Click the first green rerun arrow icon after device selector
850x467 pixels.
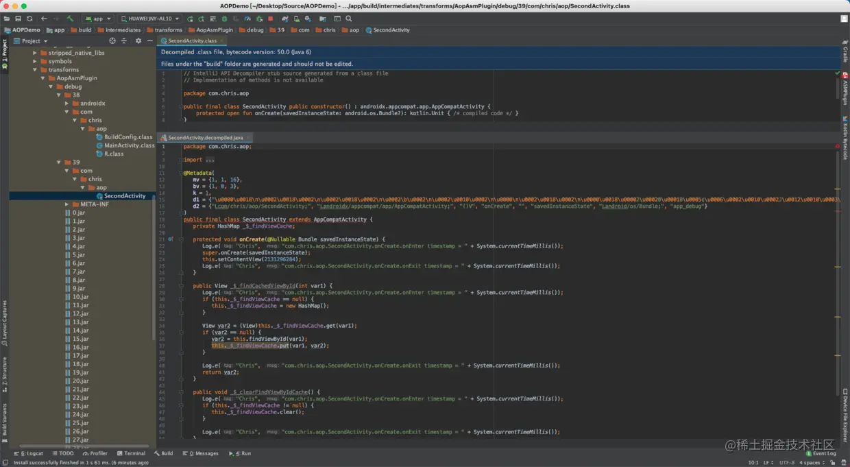tap(190, 19)
